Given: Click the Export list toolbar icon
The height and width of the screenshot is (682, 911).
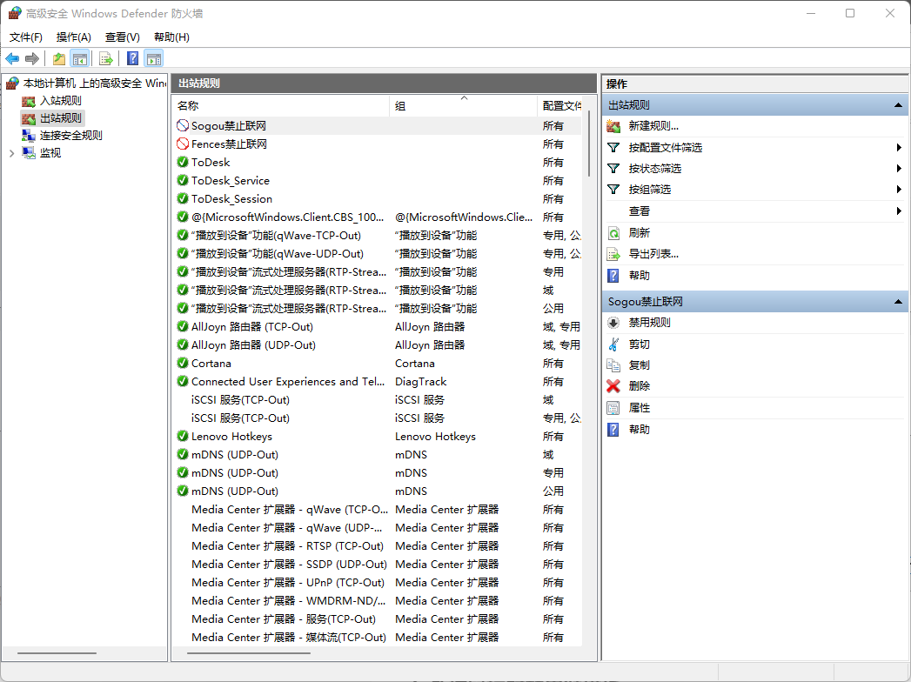Looking at the screenshot, I should pos(106,58).
